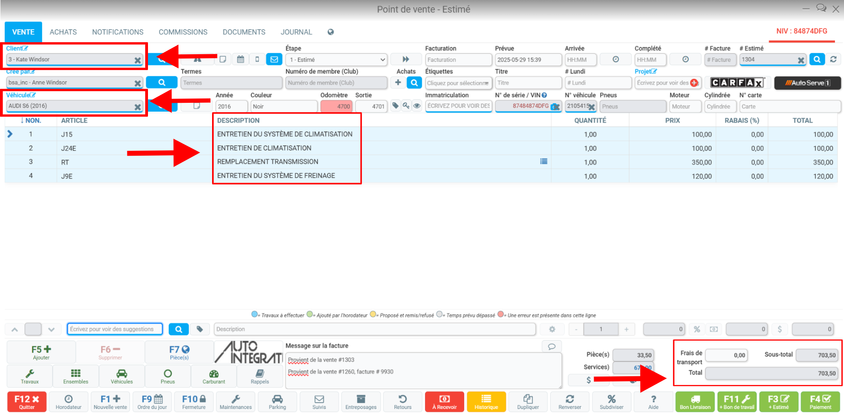Open the Véhicules car button
Viewport: 844px width, 415px height.
click(122, 376)
